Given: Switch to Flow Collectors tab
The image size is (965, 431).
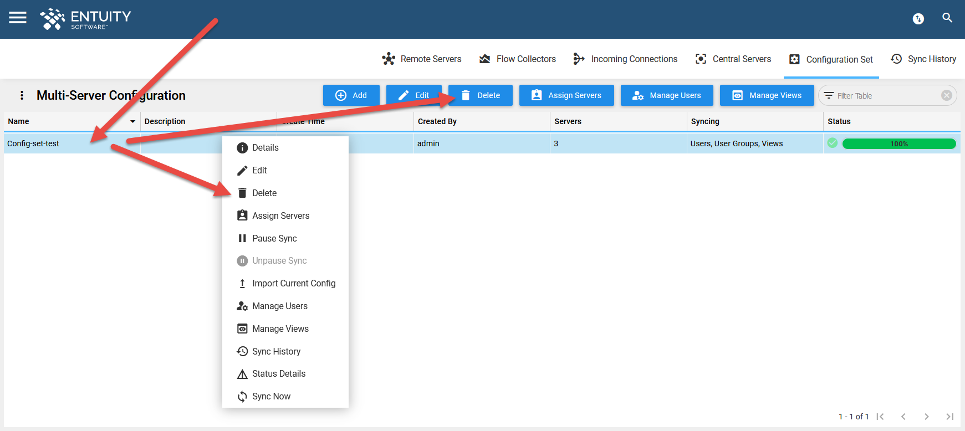Looking at the screenshot, I should (x=518, y=59).
